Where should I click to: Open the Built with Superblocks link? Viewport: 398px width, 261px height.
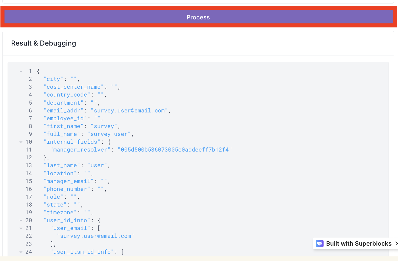pyautogui.click(x=359, y=243)
